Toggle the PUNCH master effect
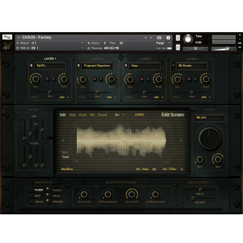 tap(49, 190)
